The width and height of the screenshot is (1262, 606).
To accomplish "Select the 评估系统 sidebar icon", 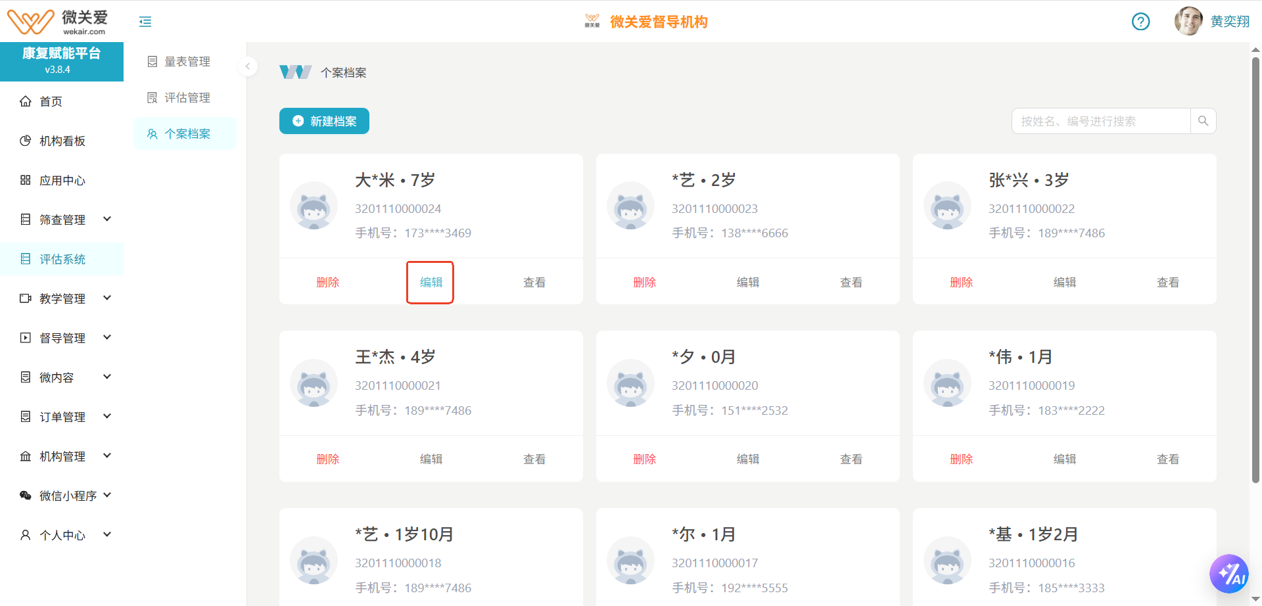I will [x=25, y=258].
